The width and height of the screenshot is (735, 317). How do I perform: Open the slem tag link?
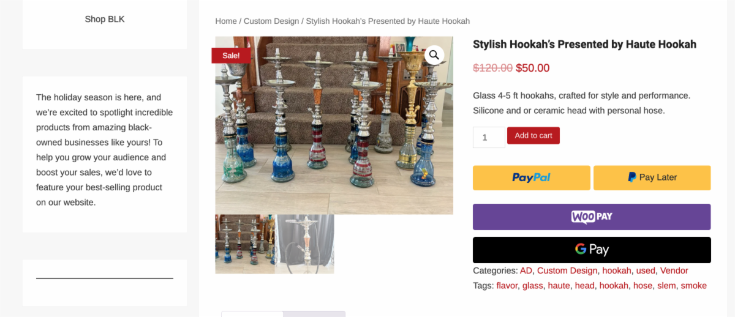666,286
